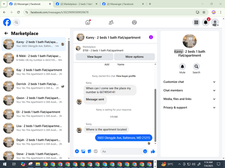Go to the Home feed icon
This screenshot has height=168, width=225.
point(88,22)
